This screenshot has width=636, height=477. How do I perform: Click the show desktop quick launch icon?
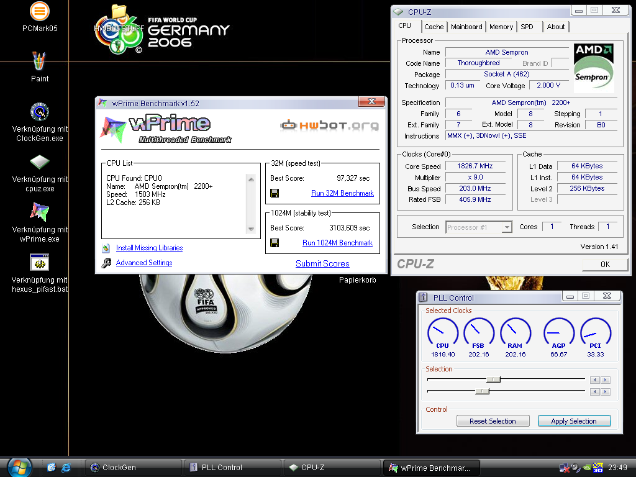pyautogui.click(x=51, y=468)
